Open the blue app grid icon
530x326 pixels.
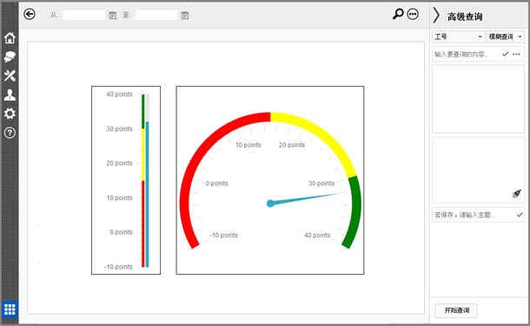tap(10, 309)
